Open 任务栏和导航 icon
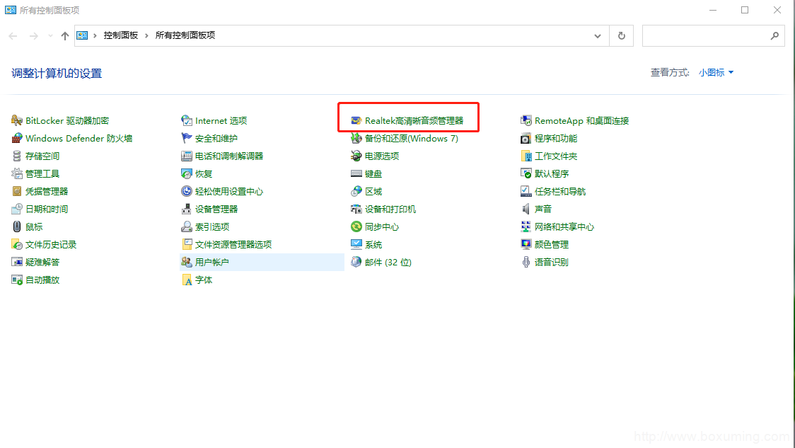This screenshot has height=448, width=795. [x=526, y=191]
